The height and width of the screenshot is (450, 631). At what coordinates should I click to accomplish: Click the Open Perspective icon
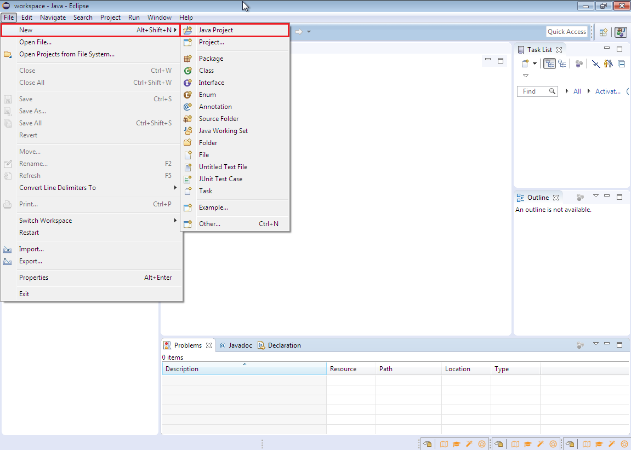603,32
